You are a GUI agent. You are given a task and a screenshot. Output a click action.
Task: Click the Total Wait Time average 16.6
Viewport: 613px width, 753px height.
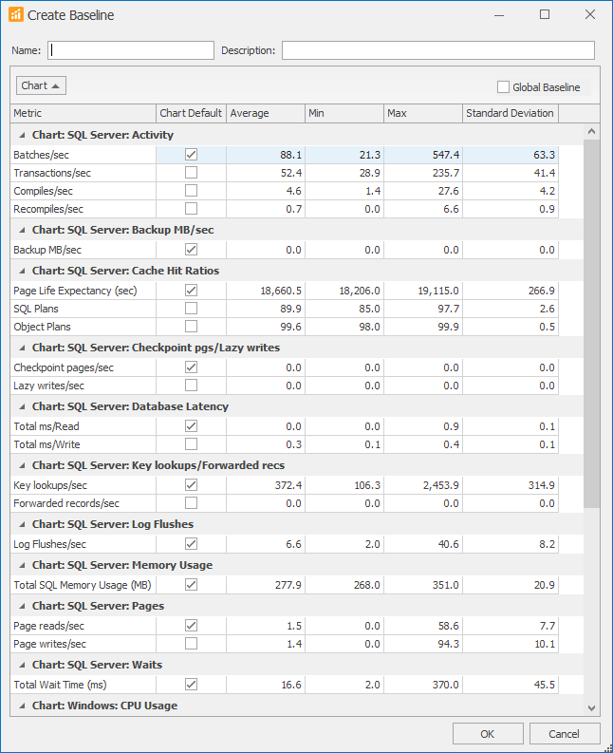pyautogui.click(x=291, y=685)
